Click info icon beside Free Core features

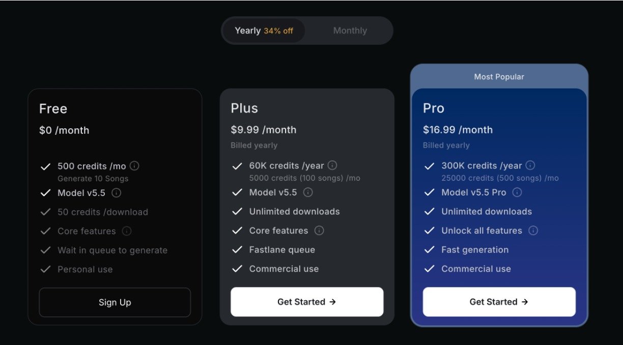[127, 231]
